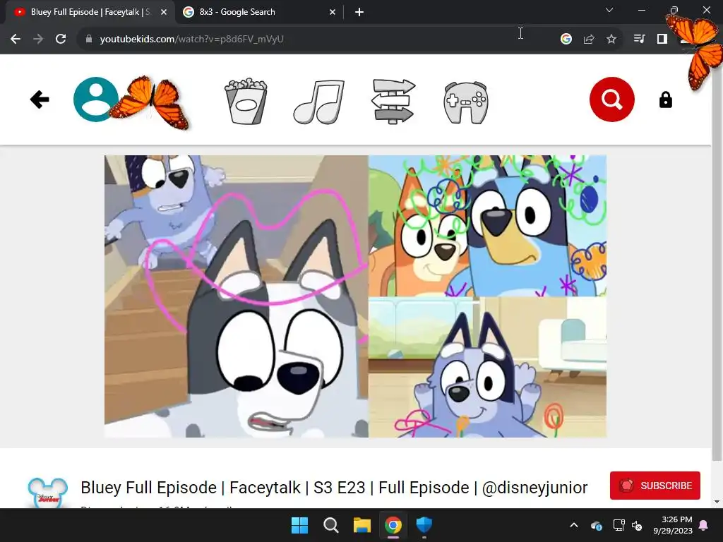Close the Bluey Full Episode tab
Viewport: 723px width, 542px height.
pos(164,12)
